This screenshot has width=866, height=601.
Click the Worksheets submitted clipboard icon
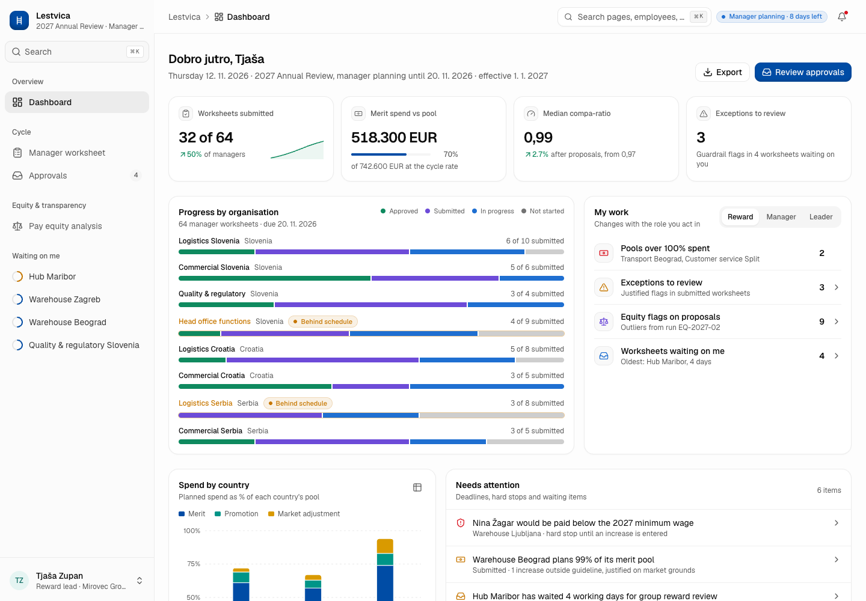(x=186, y=114)
